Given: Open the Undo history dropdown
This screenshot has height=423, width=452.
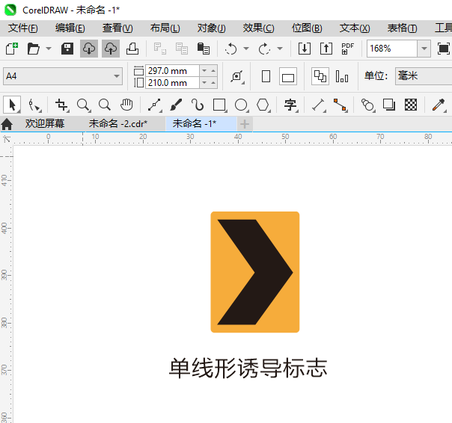Looking at the screenshot, I should [x=246, y=49].
